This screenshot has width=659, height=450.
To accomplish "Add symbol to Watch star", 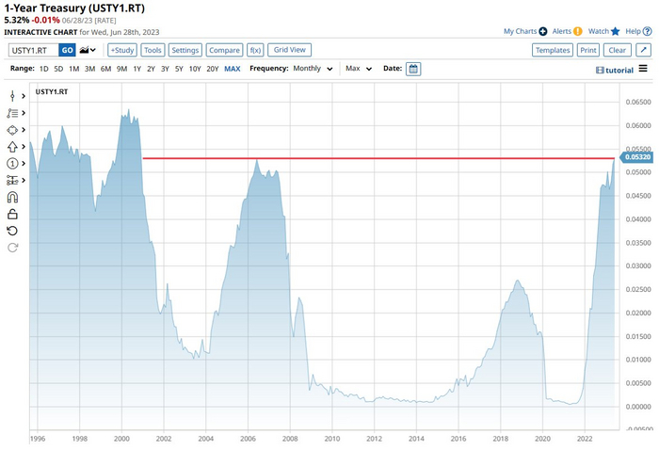I will point(616,31).
